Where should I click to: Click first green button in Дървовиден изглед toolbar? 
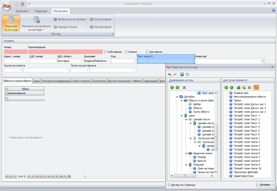tap(172, 87)
